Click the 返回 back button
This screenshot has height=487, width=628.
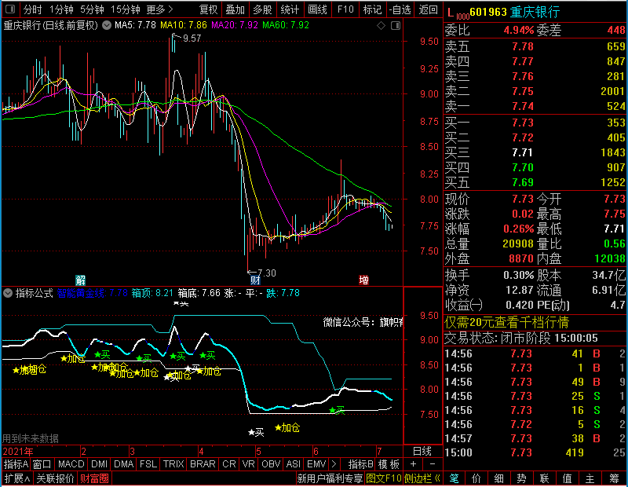[428, 9]
